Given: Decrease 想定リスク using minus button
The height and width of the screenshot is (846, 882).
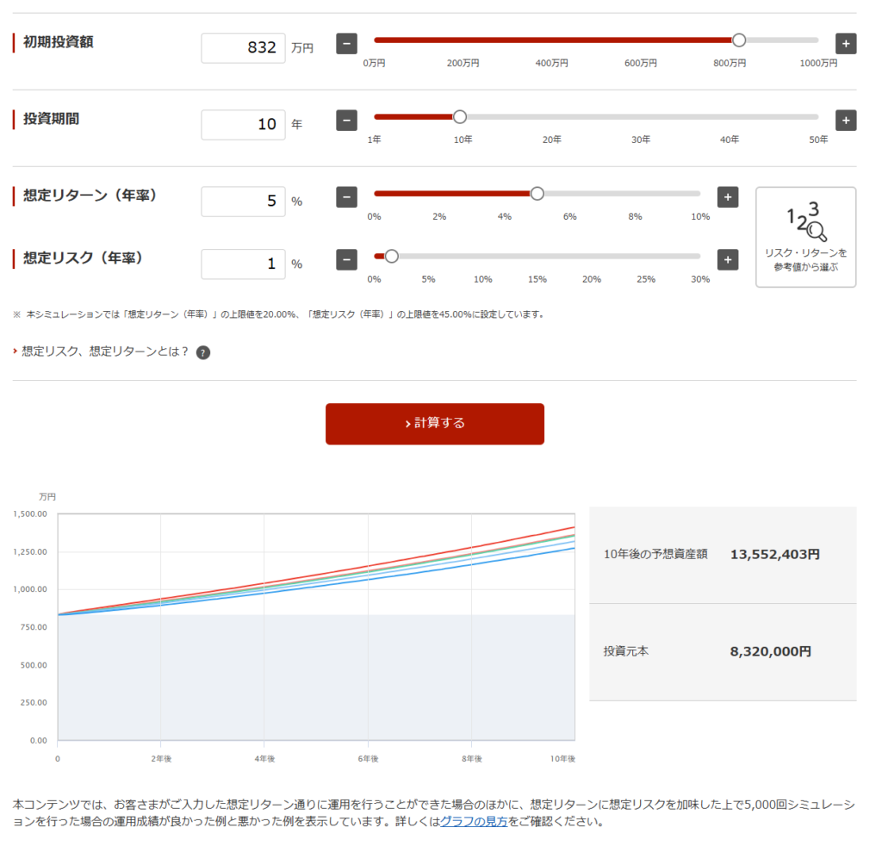Looking at the screenshot, I should 346,259.
